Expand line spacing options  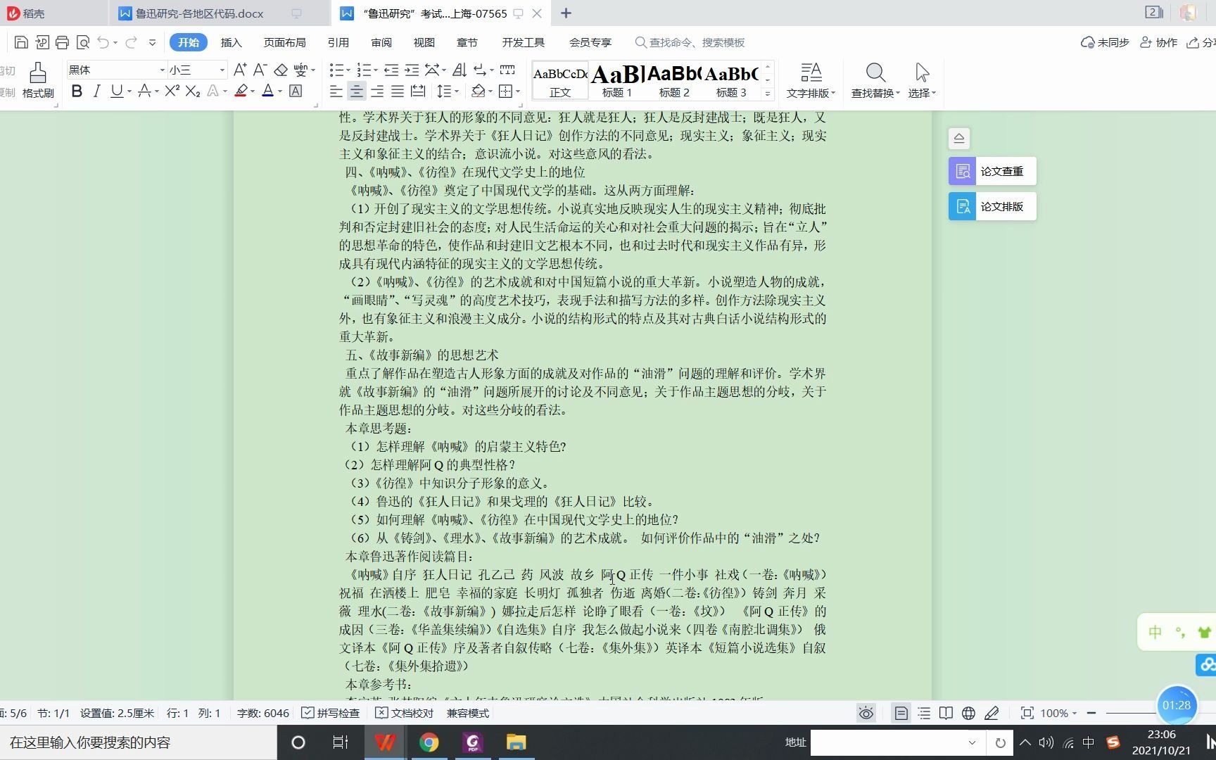(x=456, y=91)
